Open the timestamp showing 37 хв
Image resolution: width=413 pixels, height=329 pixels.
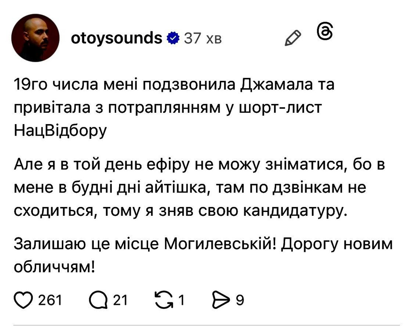[202, 39]
